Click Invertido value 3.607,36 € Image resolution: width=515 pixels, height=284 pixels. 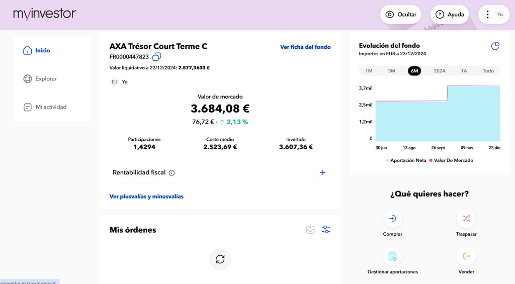pos(296,147)
